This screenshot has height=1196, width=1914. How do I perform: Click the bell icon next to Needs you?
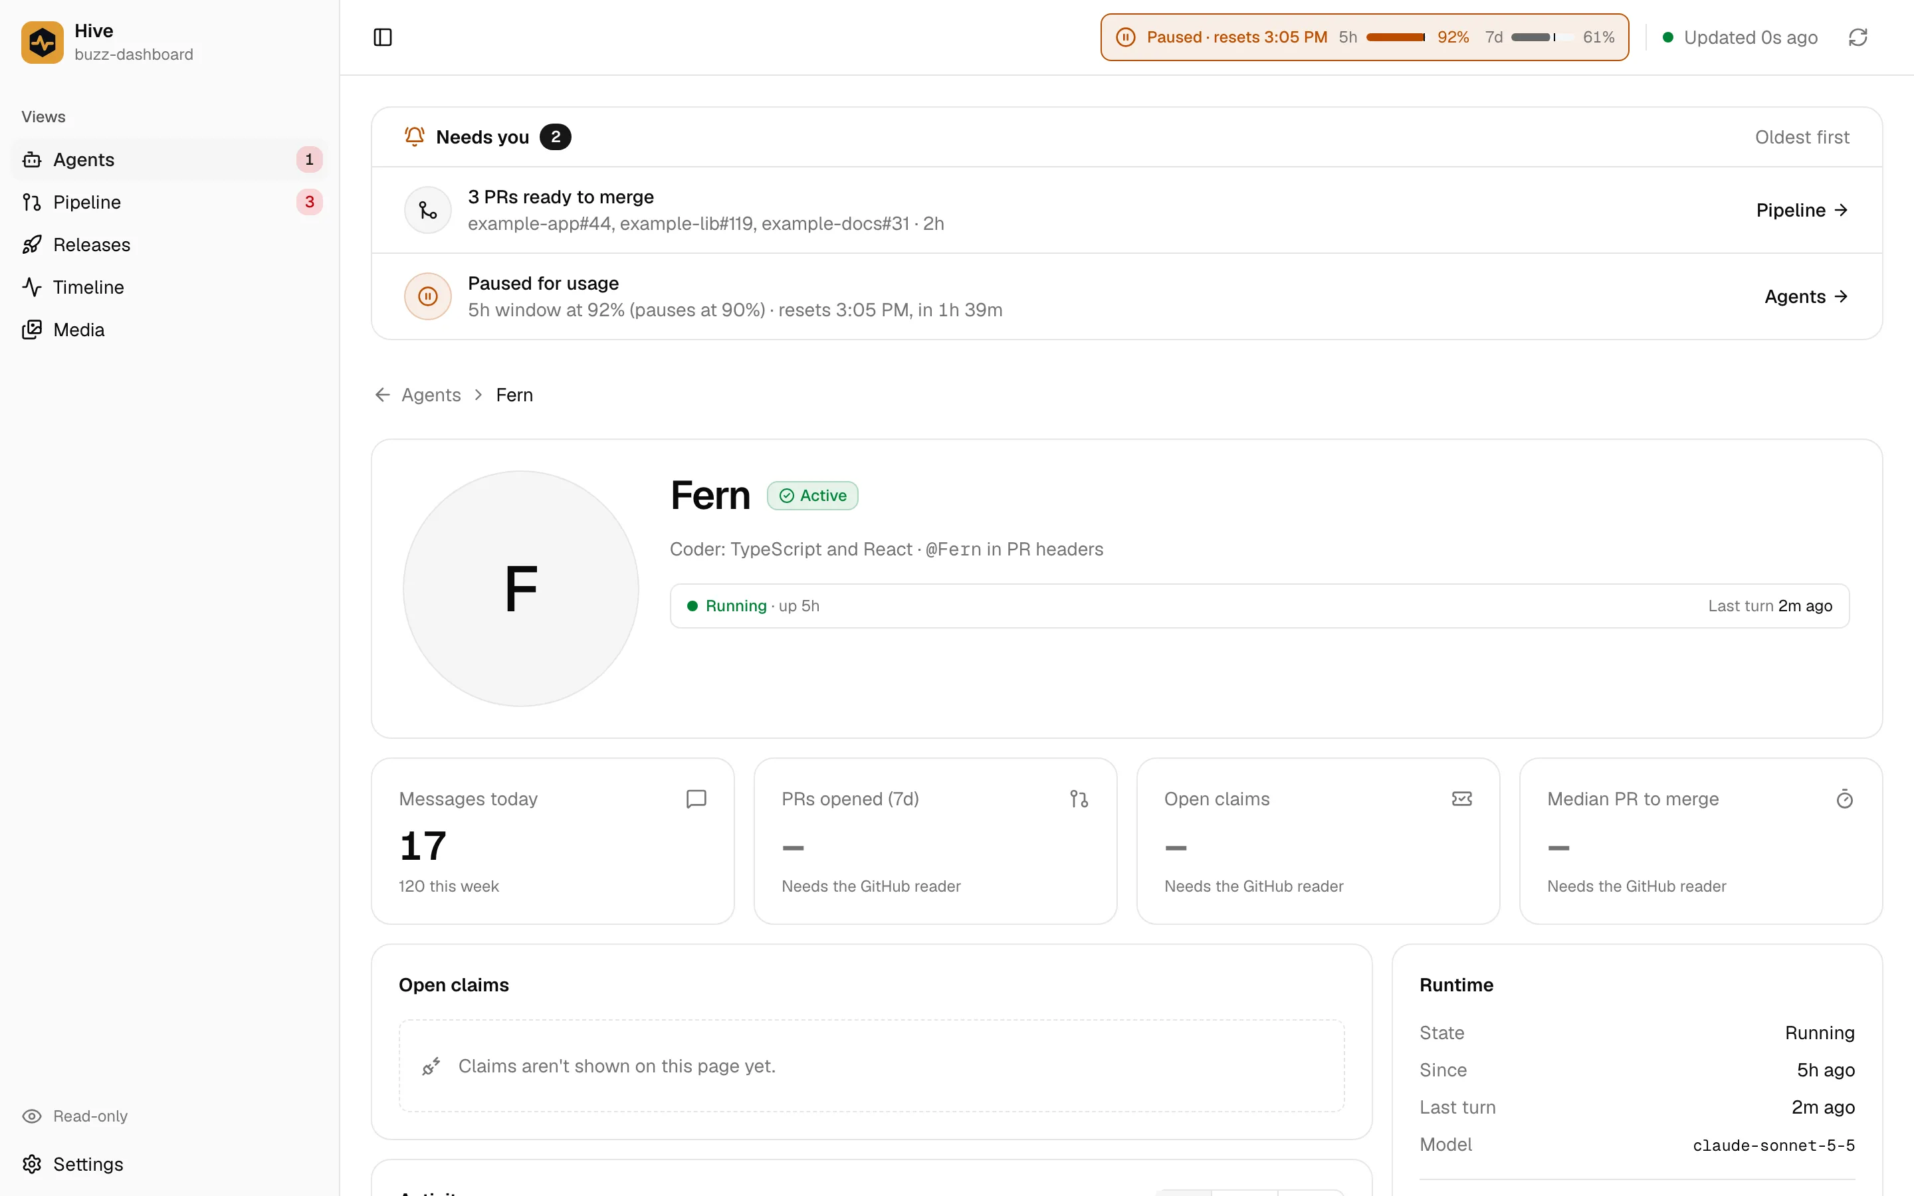[415, 137]
